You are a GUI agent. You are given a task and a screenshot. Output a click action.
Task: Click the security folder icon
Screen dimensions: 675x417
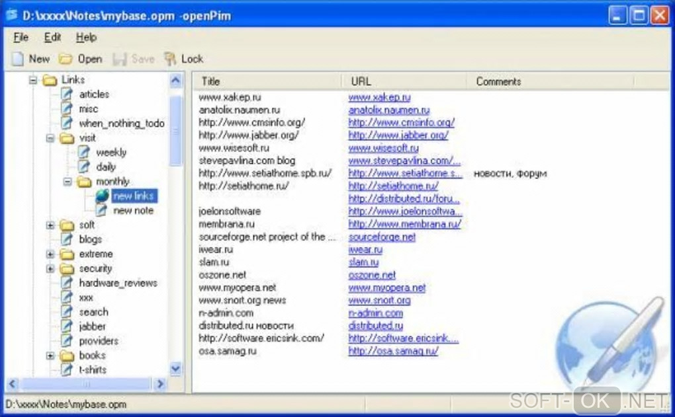pos(67,269)
